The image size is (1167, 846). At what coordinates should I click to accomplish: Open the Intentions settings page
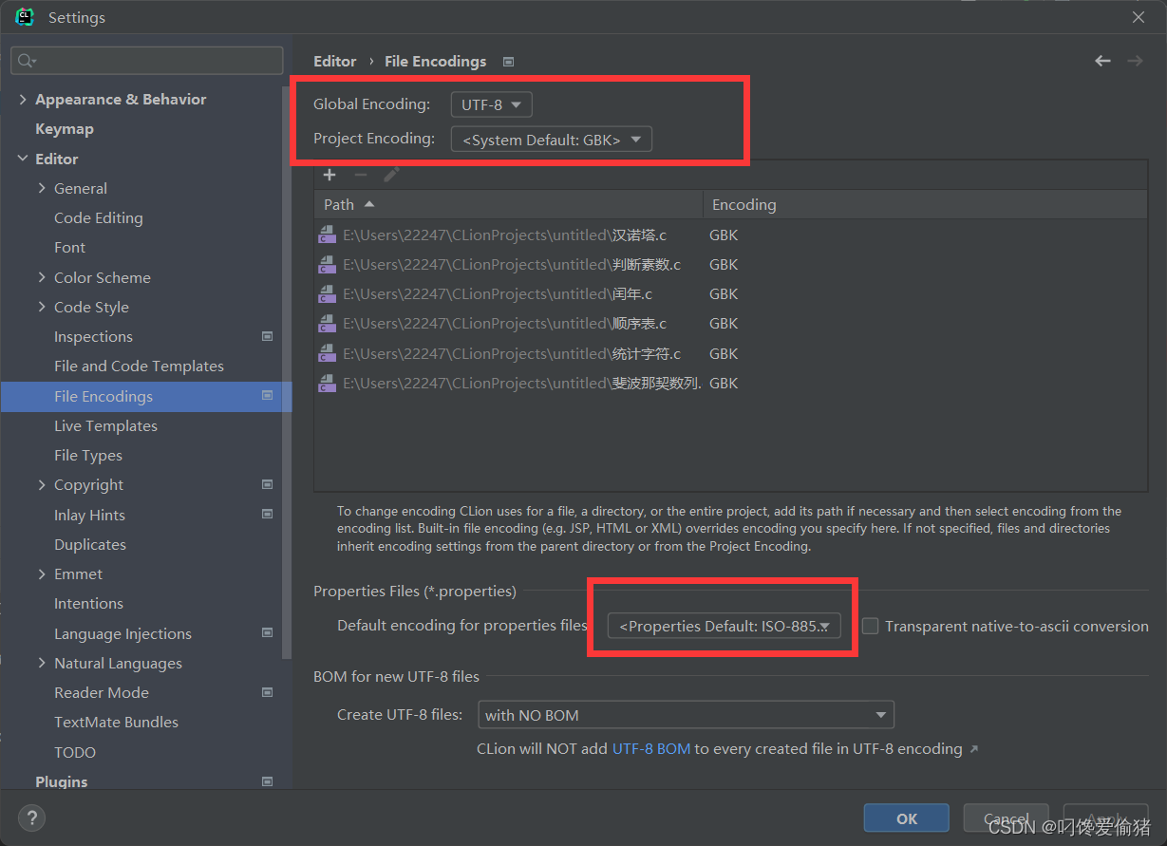tap(88, 603)
